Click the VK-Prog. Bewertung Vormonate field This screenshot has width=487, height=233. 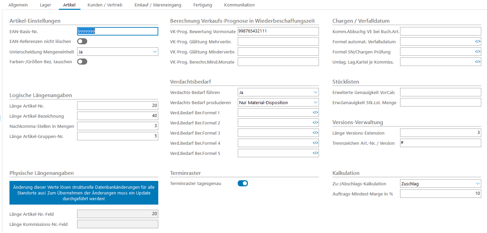(x=278, y=31)
